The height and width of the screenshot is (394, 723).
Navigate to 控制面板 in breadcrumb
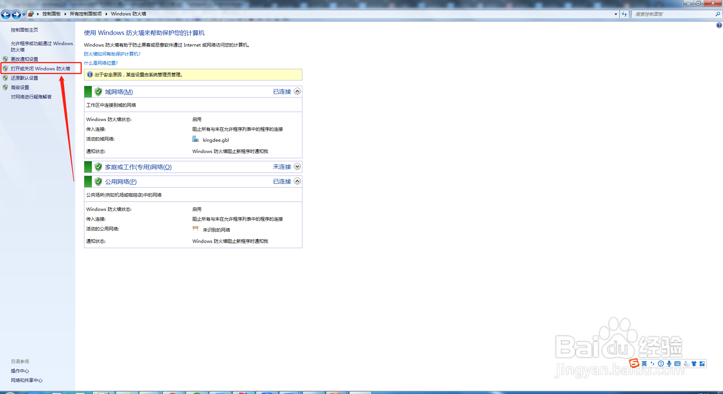coord(51,14)
